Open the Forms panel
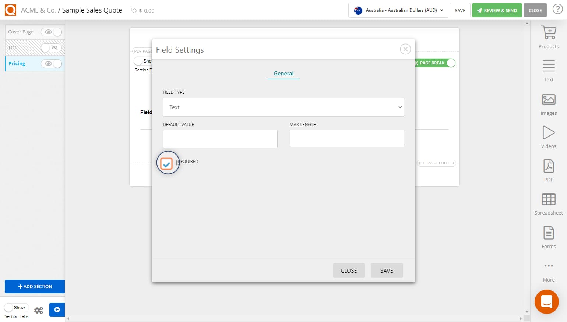 [x=548, y=236]
